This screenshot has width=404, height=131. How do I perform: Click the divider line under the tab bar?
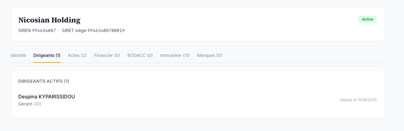[198, 63]
